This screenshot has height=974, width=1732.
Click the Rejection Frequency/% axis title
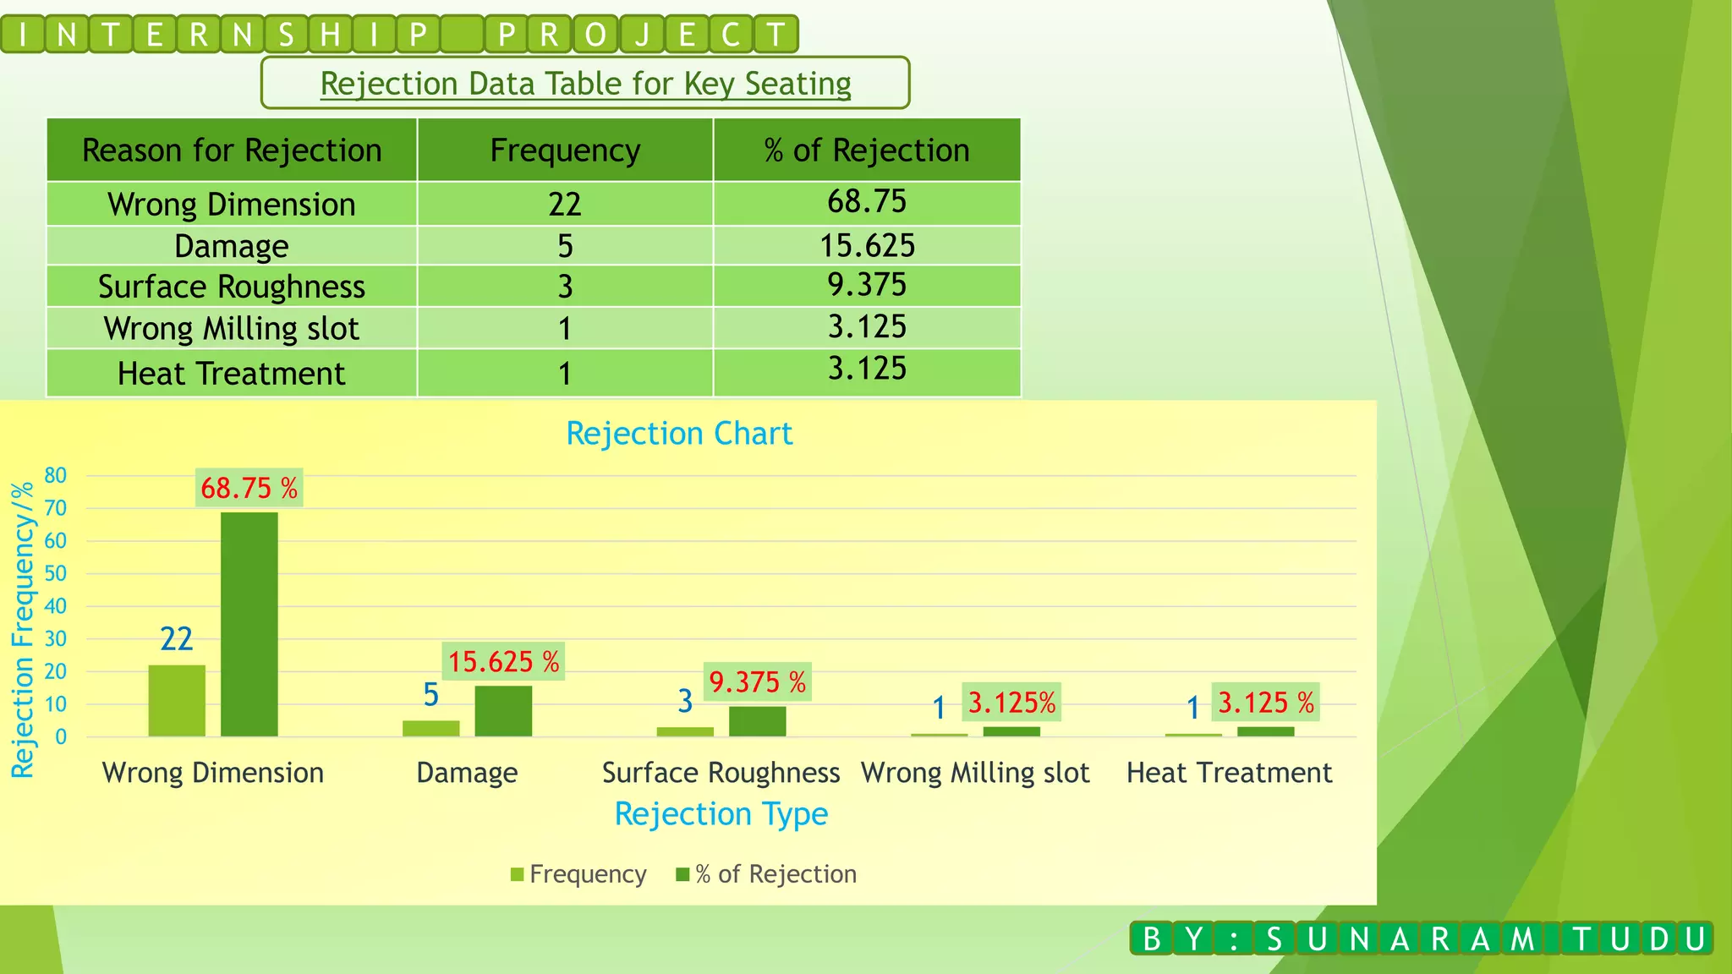tap(23, 629)
